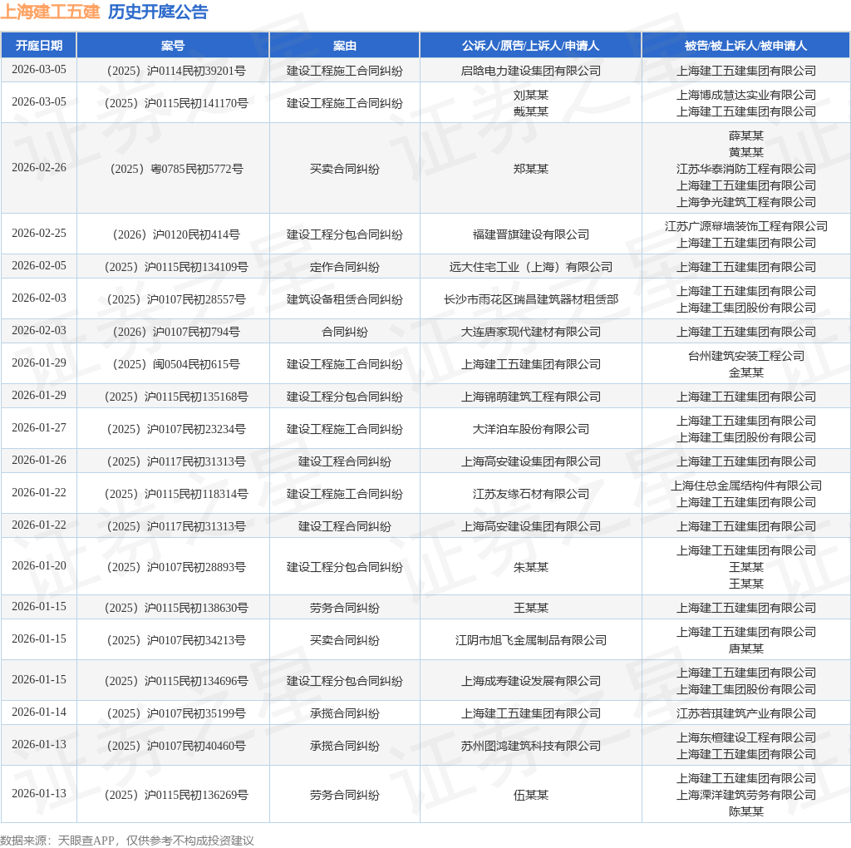This screenshot has width=851, height=848.
Task: Click the date 2026-01-14
Action: coord(39,712)
